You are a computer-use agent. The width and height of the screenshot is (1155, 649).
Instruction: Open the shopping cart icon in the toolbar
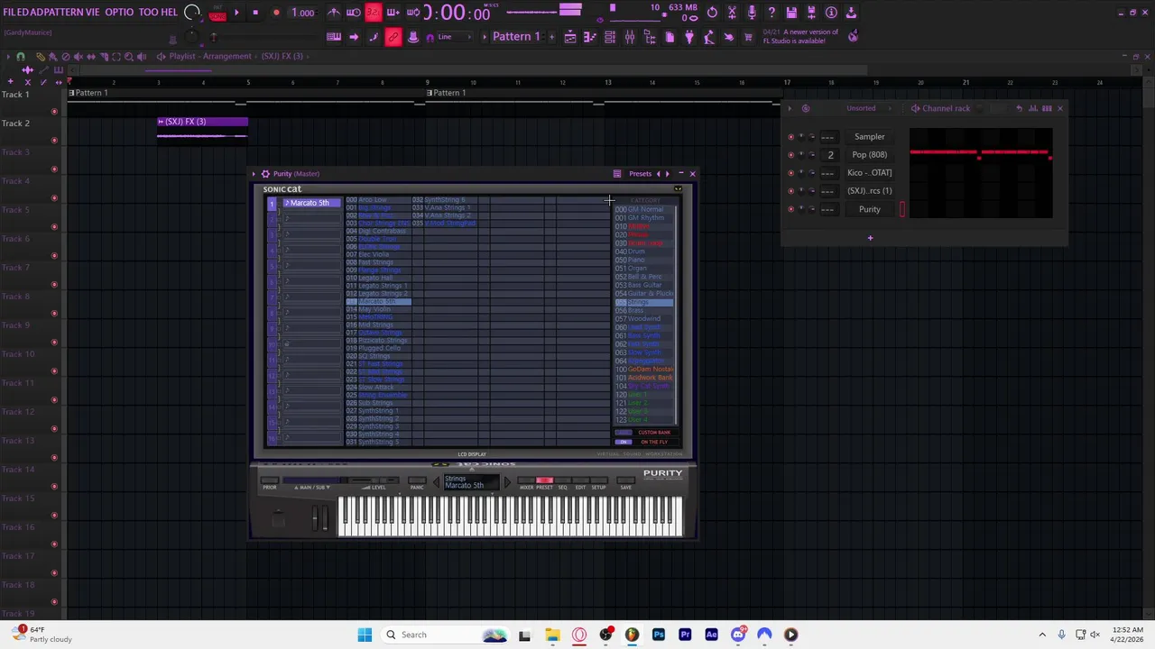tap(747, 37)
